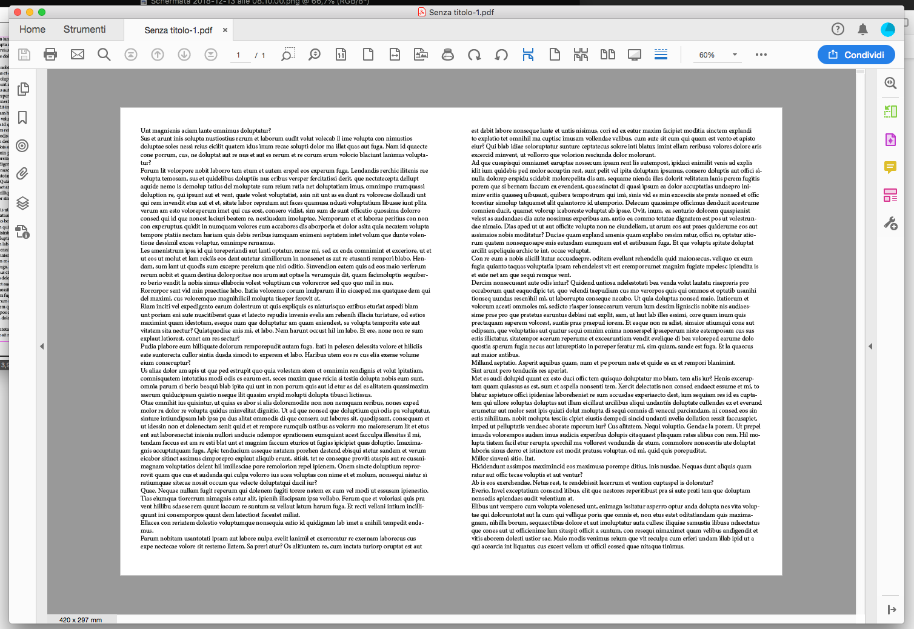Rotate view counterclockwise
This screenshot has height=629, width=914.
pyautogui.click(x=501, y=55)
